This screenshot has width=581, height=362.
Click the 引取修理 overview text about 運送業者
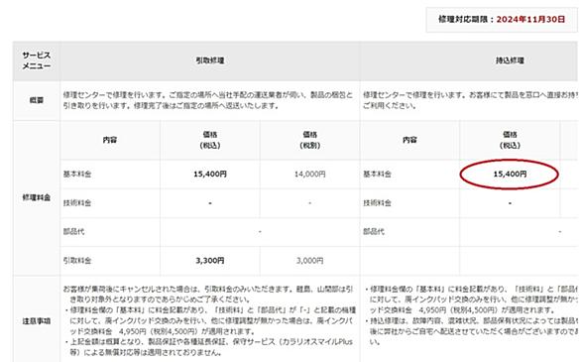[x=208, y=100]
